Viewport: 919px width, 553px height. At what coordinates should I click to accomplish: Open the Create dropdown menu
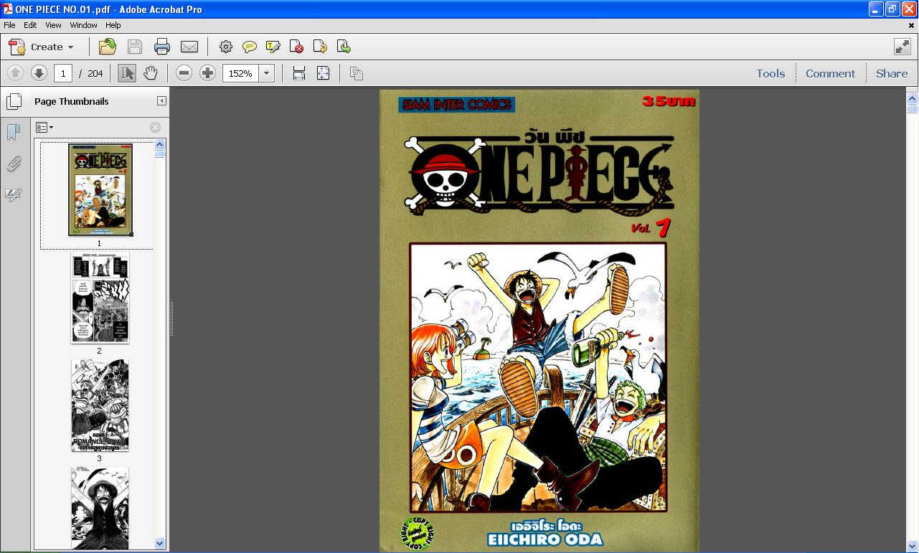tap(41, 47)
